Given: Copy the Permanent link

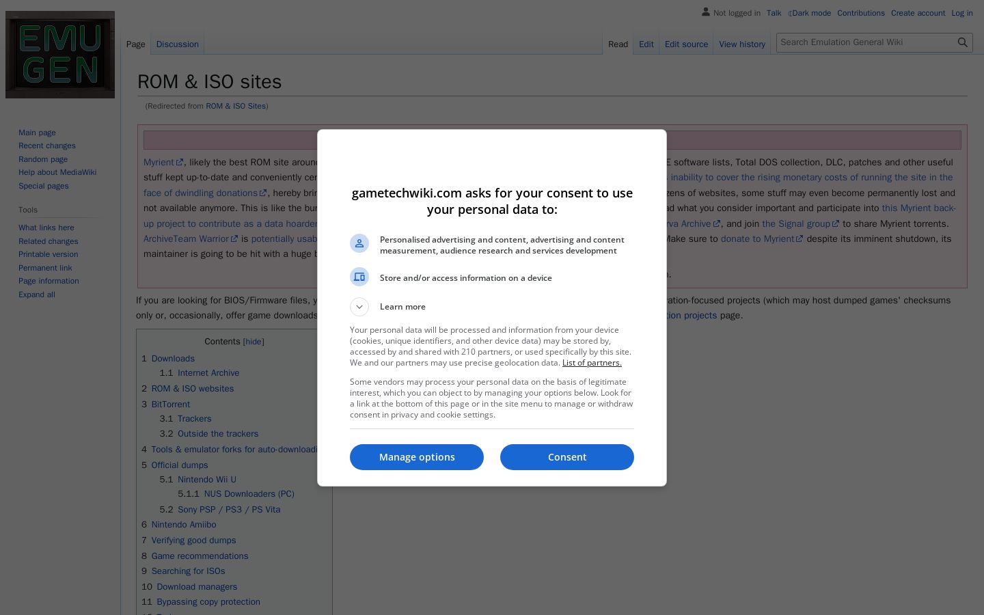Looking at the screenshot, I should point(45,268).
